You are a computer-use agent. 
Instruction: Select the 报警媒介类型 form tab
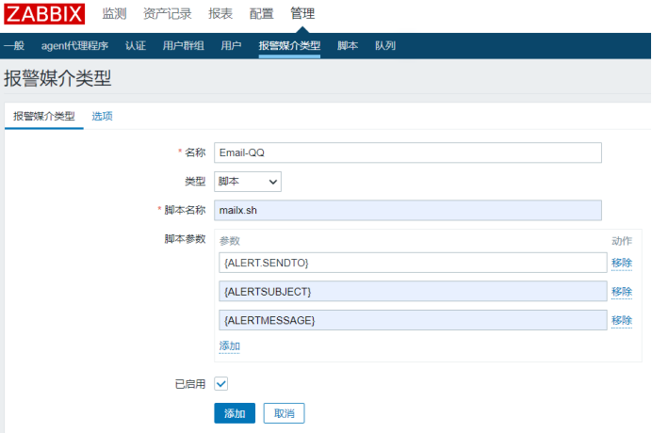tap(43, 116)
